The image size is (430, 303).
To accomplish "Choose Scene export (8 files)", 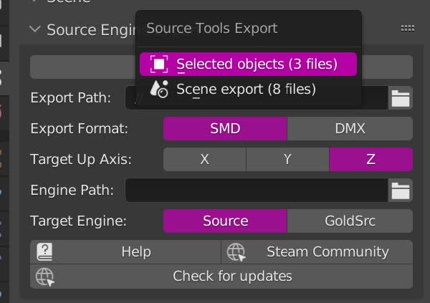I will pos(246,90).
